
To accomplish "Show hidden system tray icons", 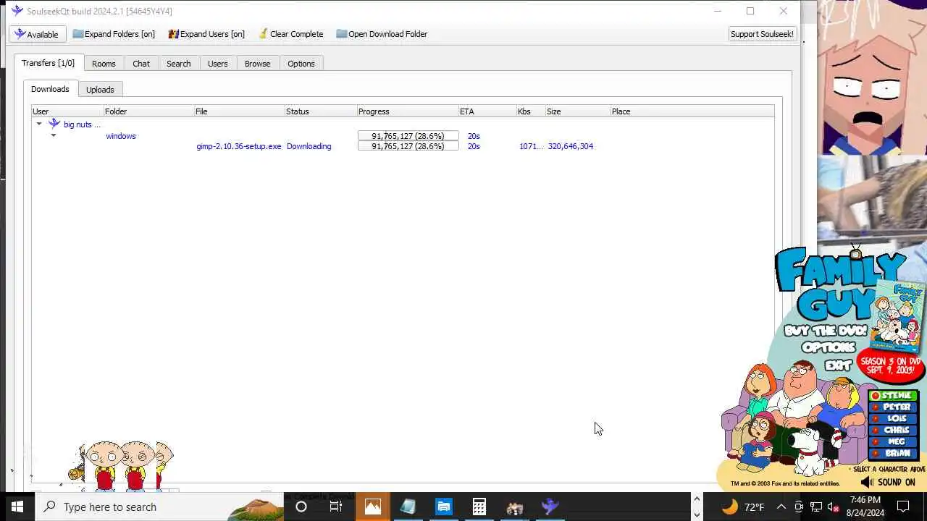I will pos(781,507).
